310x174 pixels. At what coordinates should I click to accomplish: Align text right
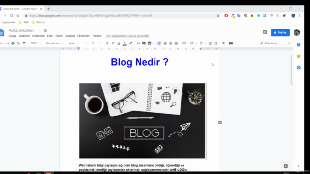(x=170, y=43)
